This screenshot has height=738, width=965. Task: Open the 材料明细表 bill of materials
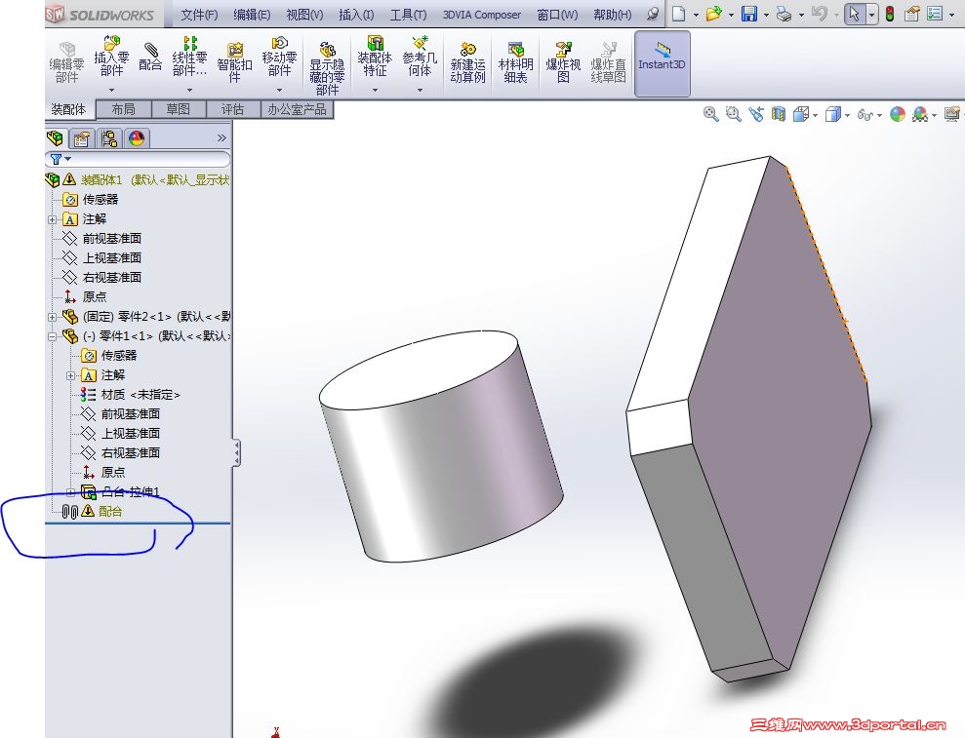[515, 63]
